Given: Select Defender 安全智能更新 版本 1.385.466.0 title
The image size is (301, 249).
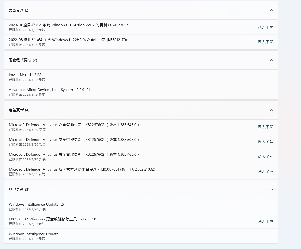Looking at the screenshot, I should pyautogui.click(x=74, y=154).
